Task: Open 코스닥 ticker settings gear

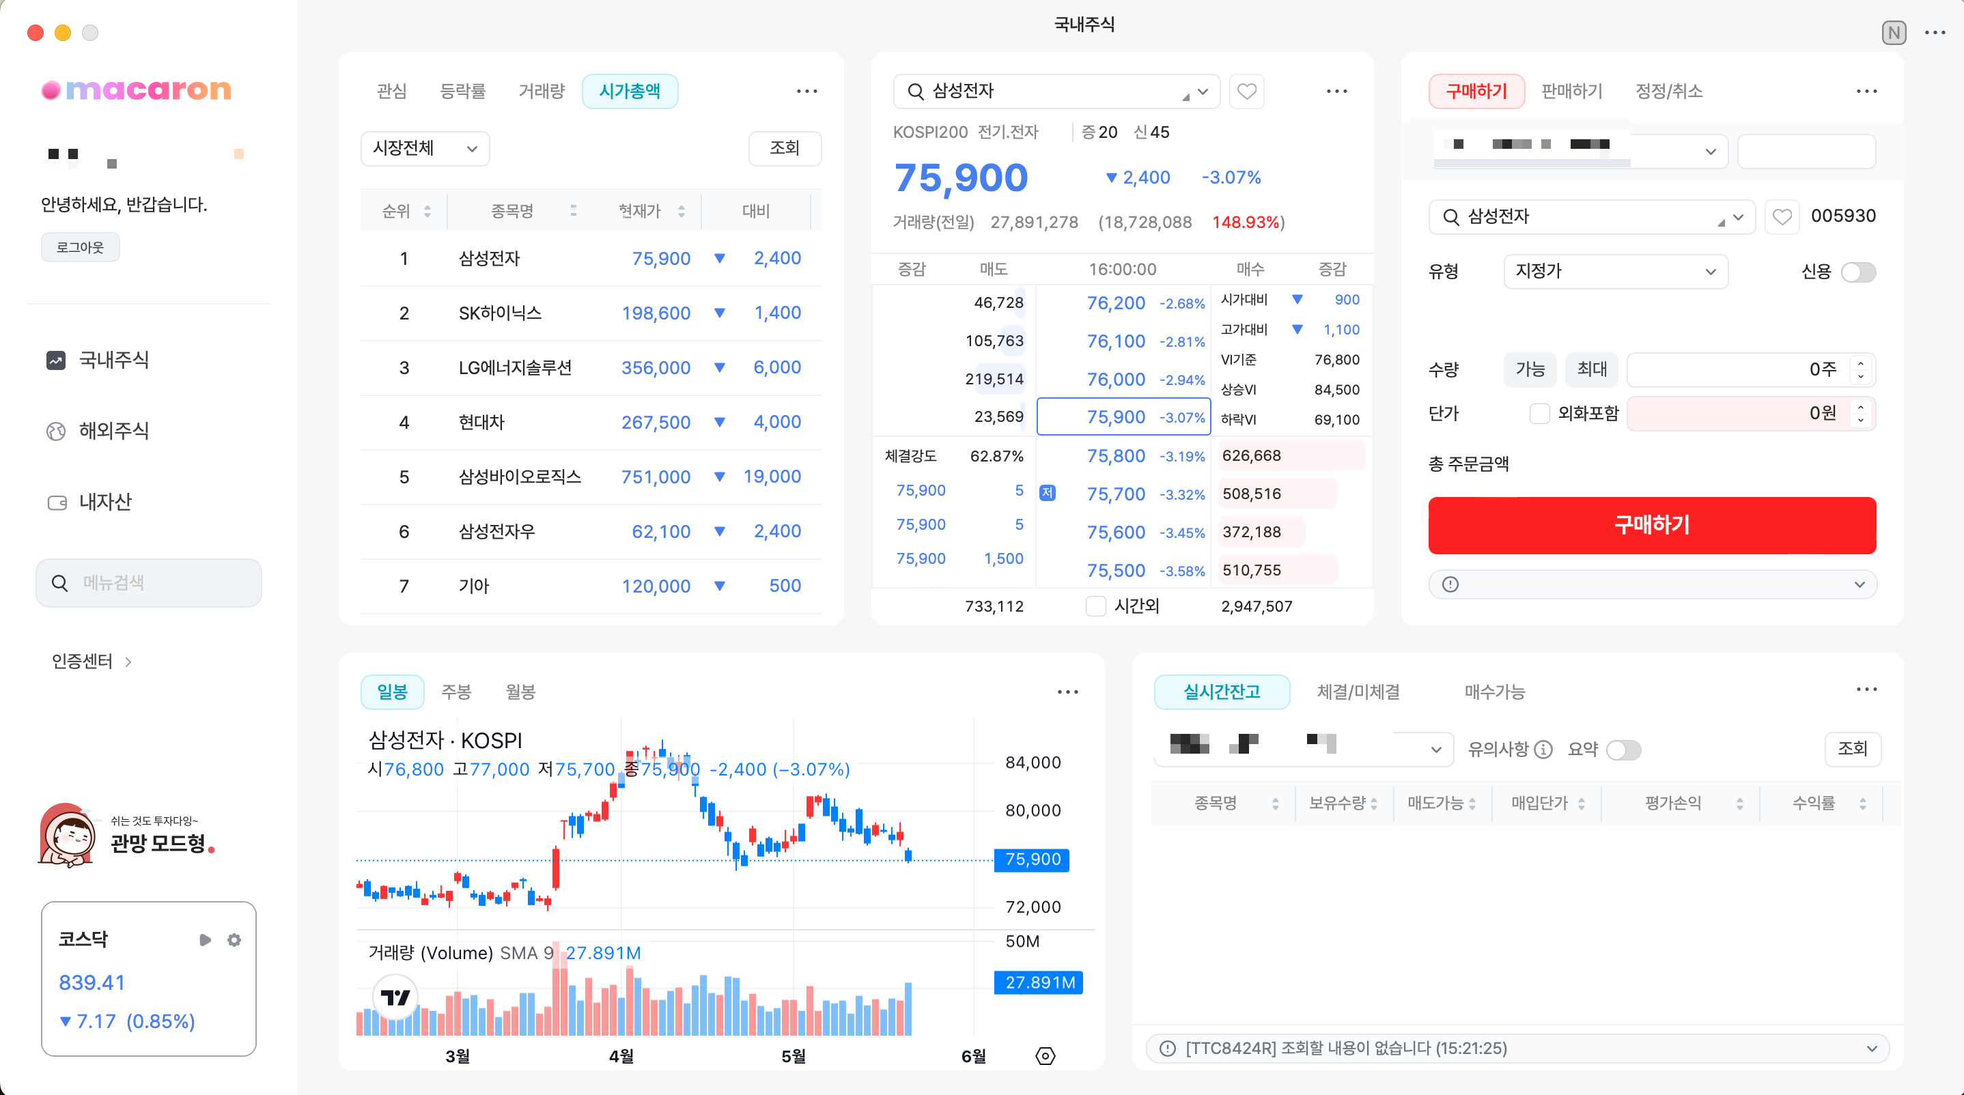Action: point(234,939)
